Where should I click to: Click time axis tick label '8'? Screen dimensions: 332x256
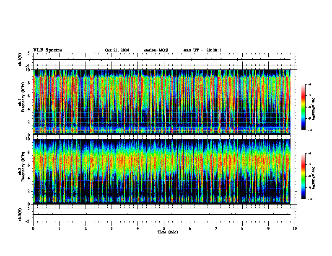[242, 228]
